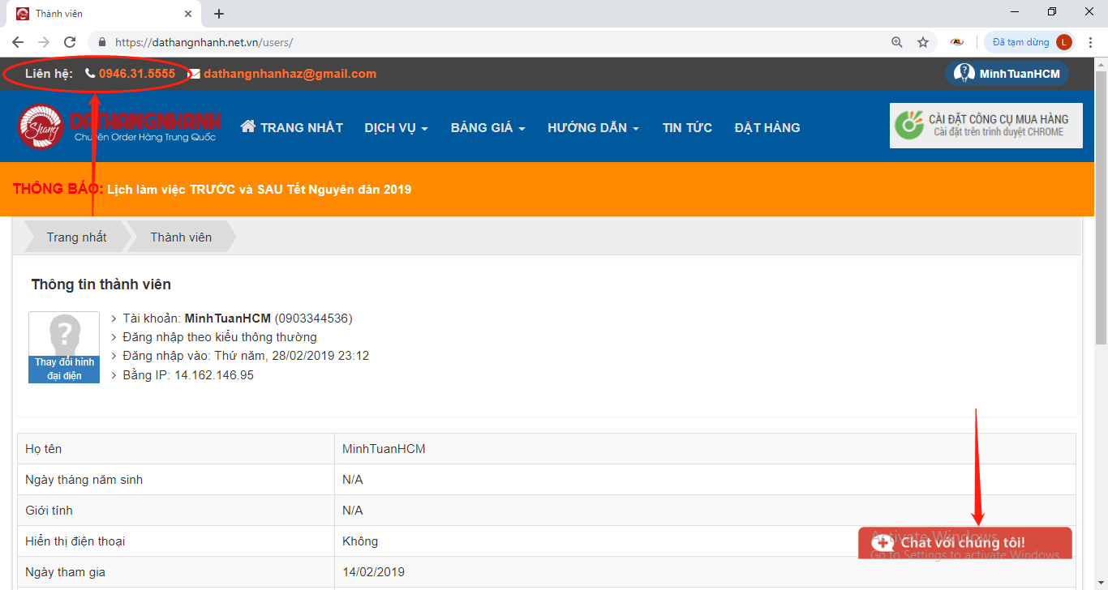Open the zoom magnifier icon in address bar
Screen dimensions: 1108x590
tap(896, 42)
